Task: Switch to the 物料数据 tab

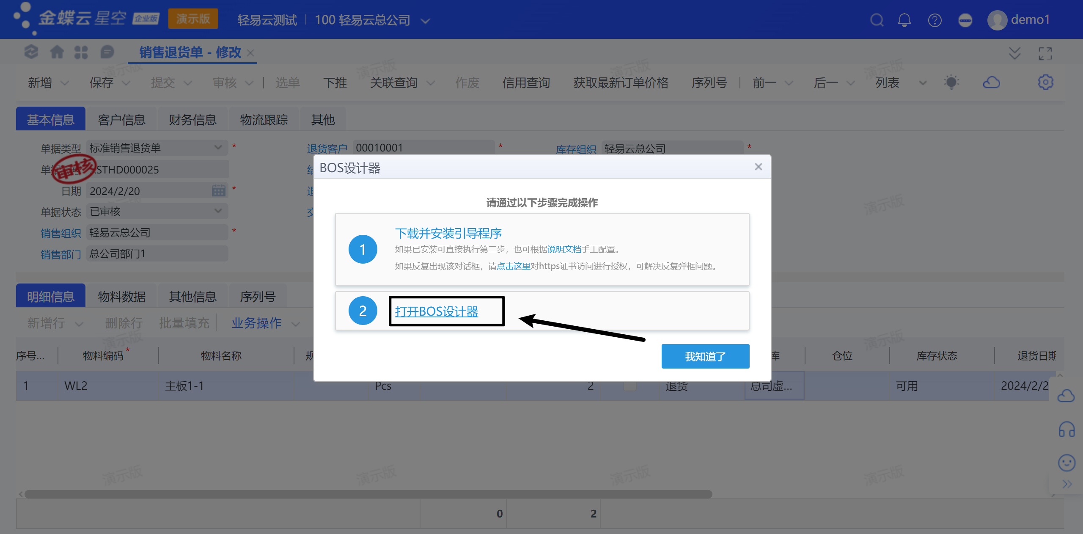Action: [121, 297]
